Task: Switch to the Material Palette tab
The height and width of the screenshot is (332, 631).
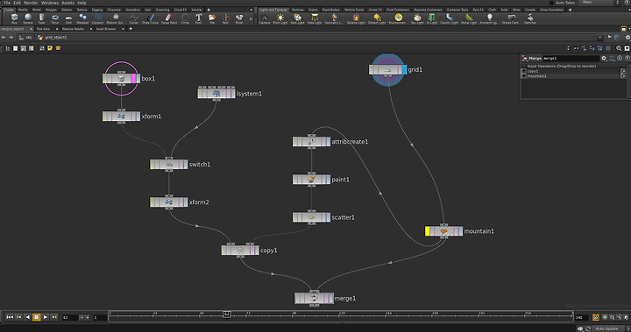Action: [x=73, y=29]
